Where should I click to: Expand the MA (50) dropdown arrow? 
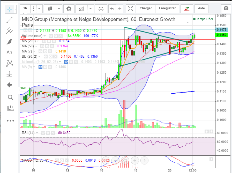click(x=36, y=46)
